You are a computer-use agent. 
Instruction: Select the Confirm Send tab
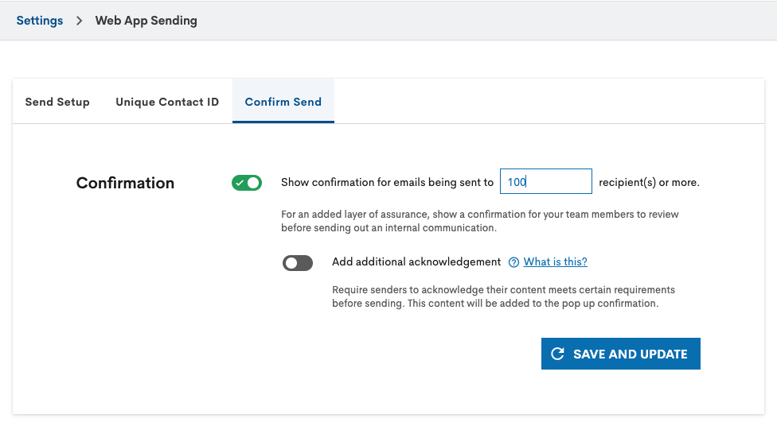(283, 102)
